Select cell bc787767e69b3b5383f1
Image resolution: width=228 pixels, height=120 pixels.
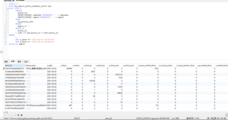(15, 108)
